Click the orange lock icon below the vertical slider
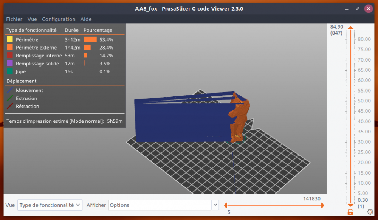Viewport: 378px width, 220px height. 350,212
